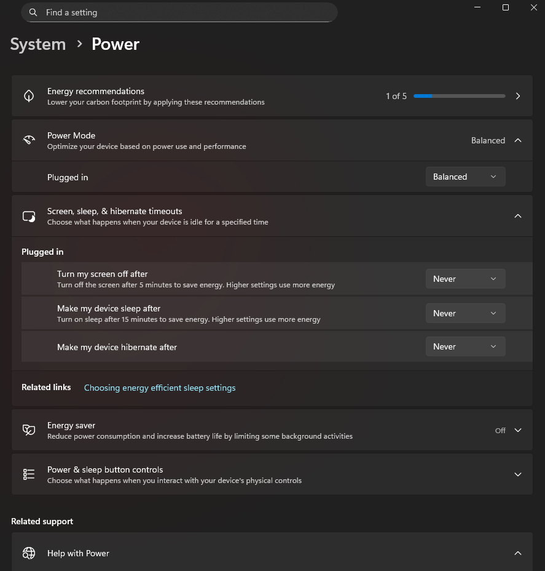Screen dimensions: 545x571
Task: Open 'Choosing energy efficient sleep settings' link
Action: pos(160,388)
